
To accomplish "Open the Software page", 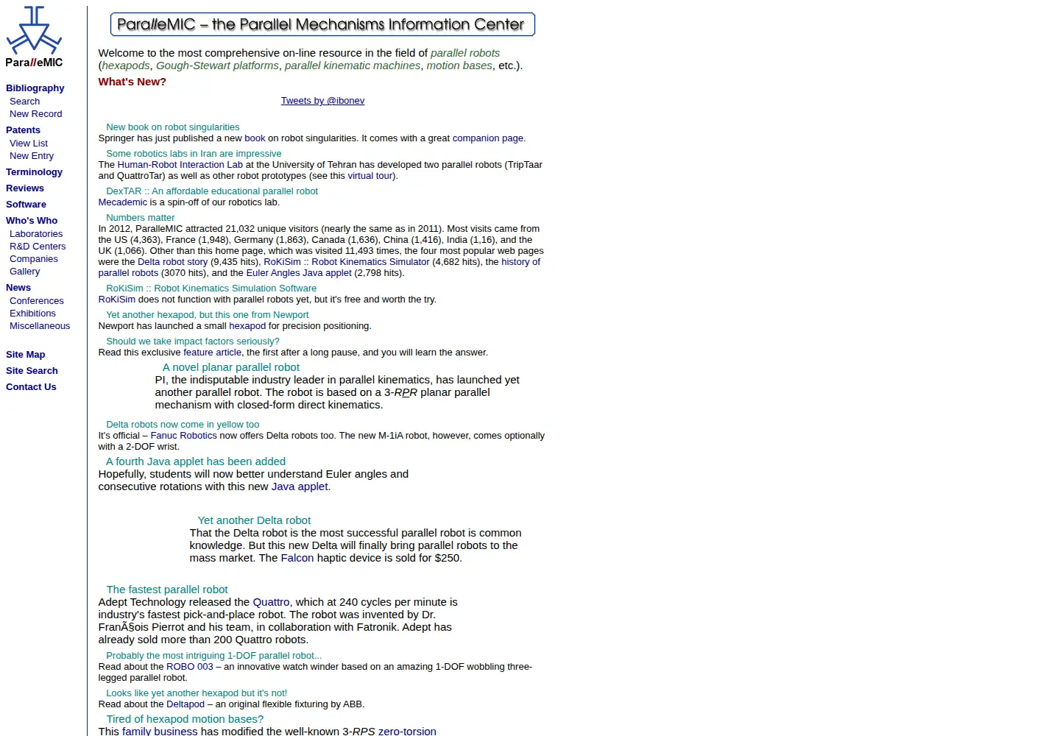I will [26, 205].
